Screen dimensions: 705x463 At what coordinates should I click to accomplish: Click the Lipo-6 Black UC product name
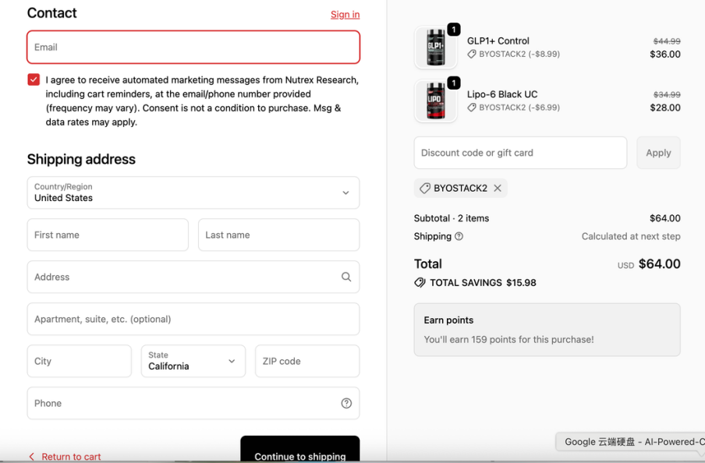click(x=502, y=94)
